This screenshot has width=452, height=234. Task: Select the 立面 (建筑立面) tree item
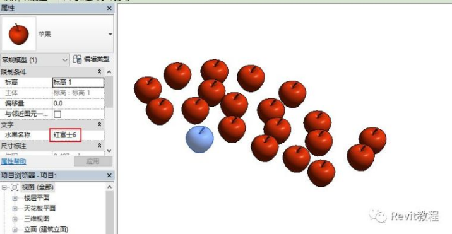[x=46, y=230]
